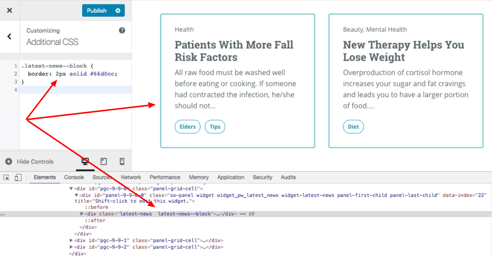Switch to the Network tab
492x257 pixels.
click(x=131, y=177)
